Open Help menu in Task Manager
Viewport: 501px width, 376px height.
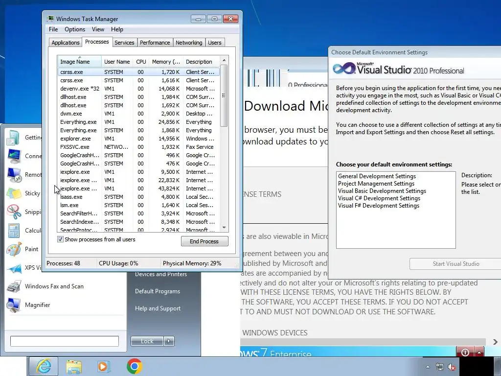(117, 29)
